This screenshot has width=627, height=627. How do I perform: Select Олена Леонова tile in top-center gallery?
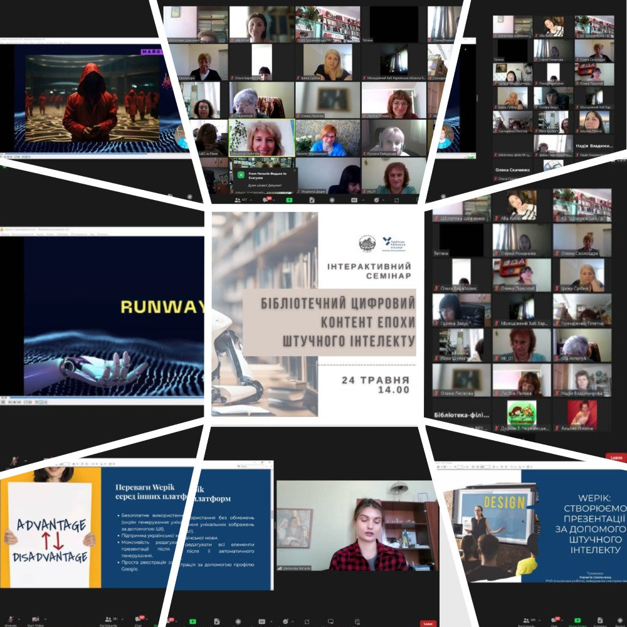[328, 100]
